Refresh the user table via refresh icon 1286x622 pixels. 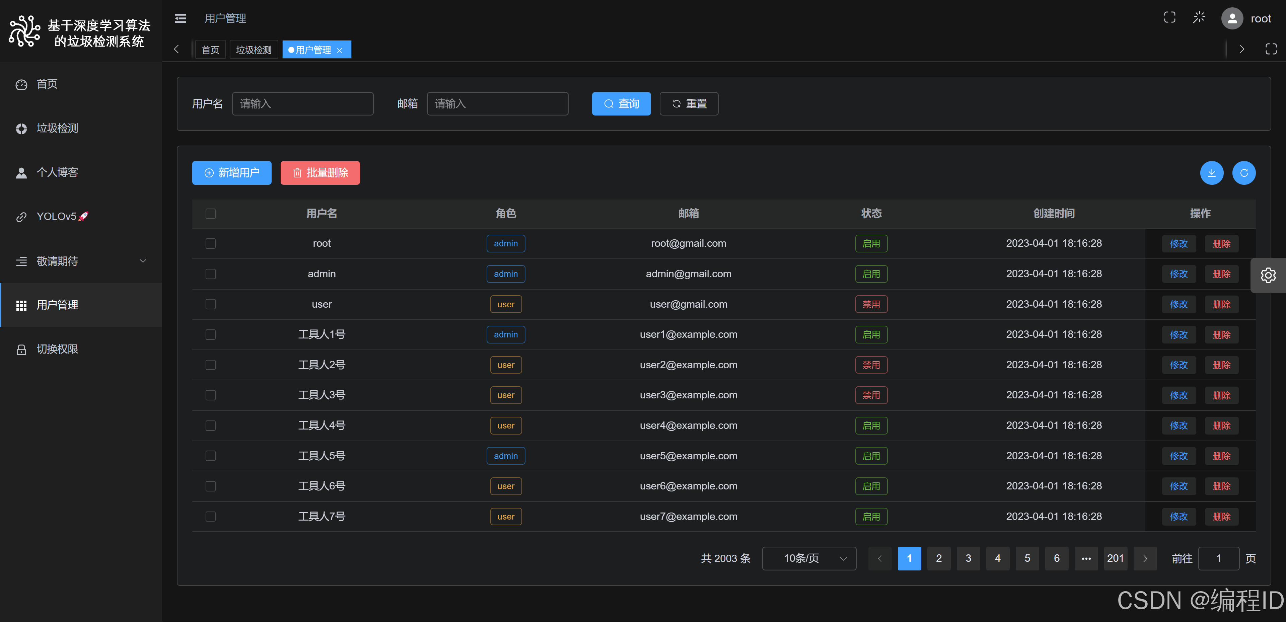[1244, 173]
